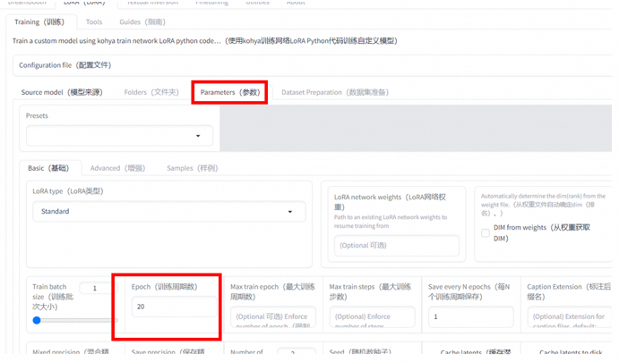
Task: Click the 'Train a custom model' description text
Action: click(x=205, y=41)
